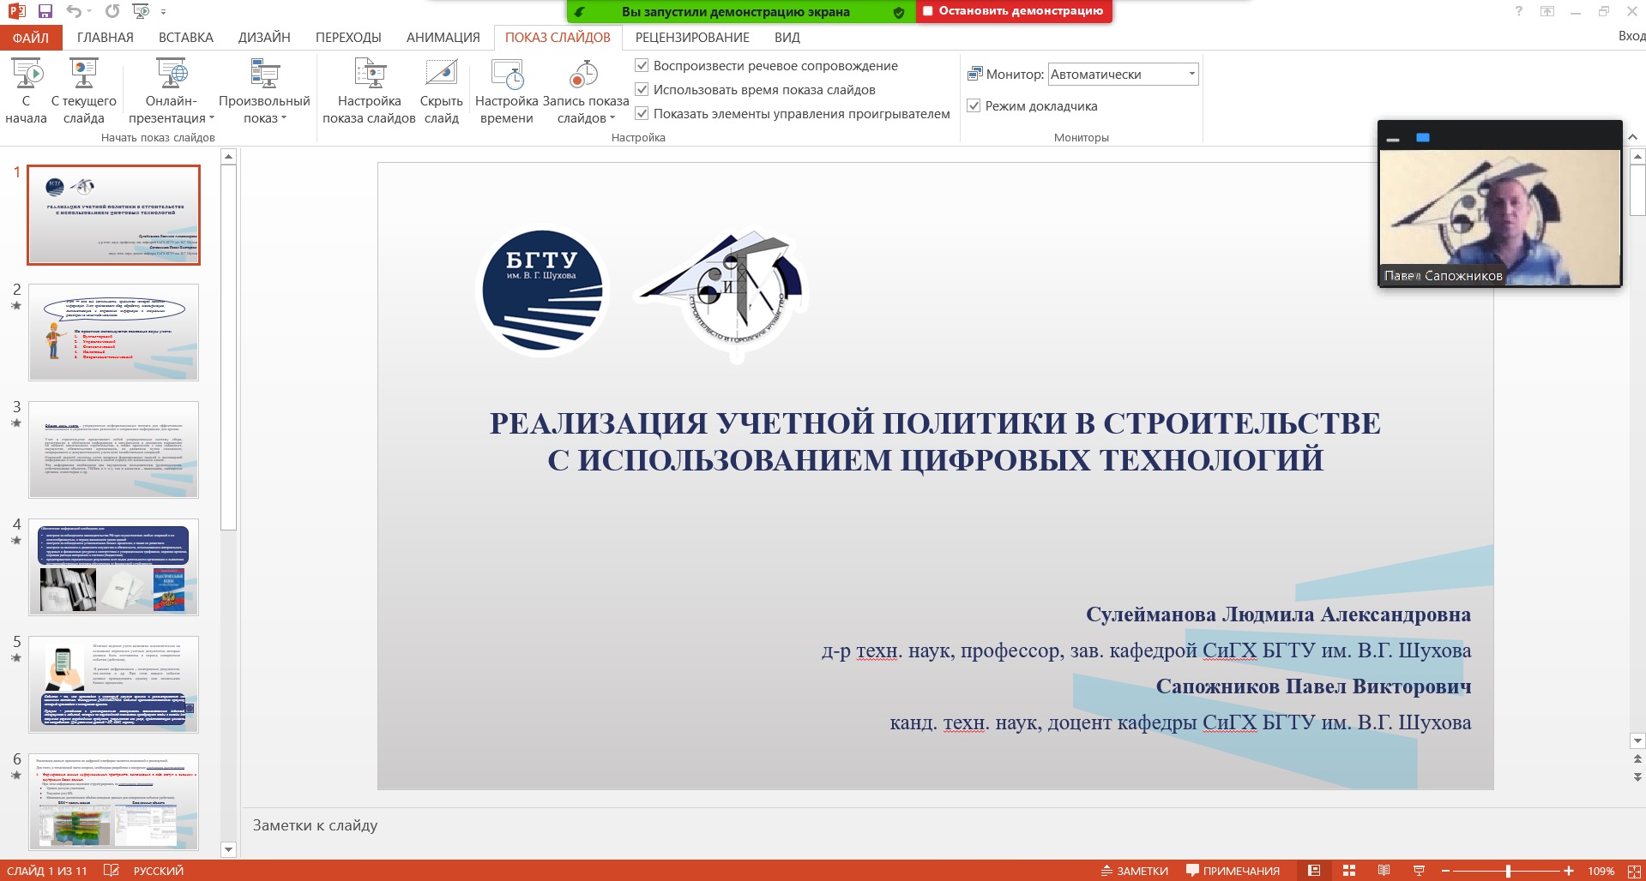The image size is (1646, 881).
Task: Toggle ЗАМЕТКИ notes in status bar
Action: point(1135,871)
